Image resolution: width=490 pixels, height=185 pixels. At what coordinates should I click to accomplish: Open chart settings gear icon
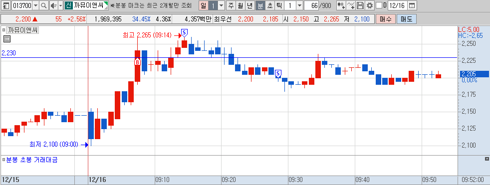coord(370,5)
